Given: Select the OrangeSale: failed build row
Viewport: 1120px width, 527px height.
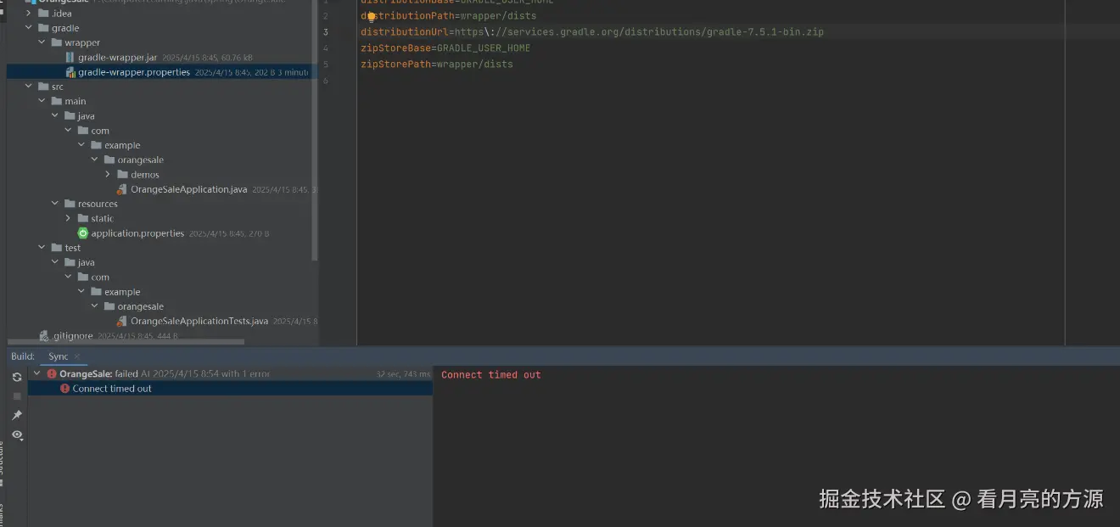Looking at the screenshot, I should click(230, 373).
